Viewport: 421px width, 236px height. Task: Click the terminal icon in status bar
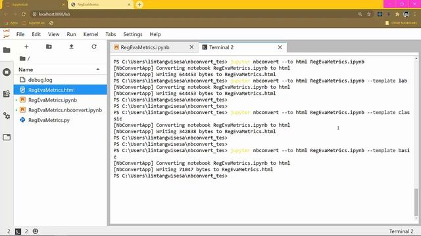click(x=18, y=231)
